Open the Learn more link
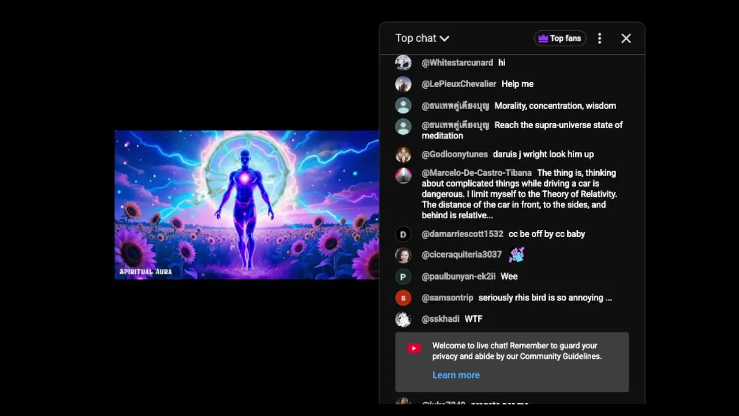This screenshot has width=739, height=416. pyautogui.click(x=456, y=375)
